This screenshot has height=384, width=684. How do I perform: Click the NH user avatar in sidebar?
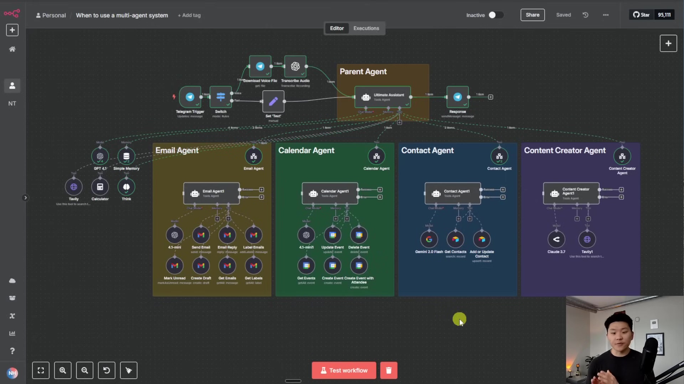point(12,373)
